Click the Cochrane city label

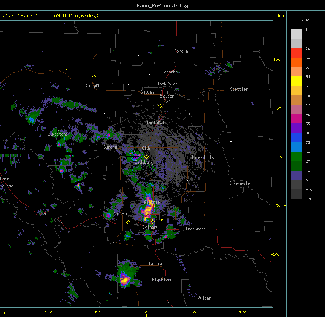pyautogui.click(x=121, y=214)
